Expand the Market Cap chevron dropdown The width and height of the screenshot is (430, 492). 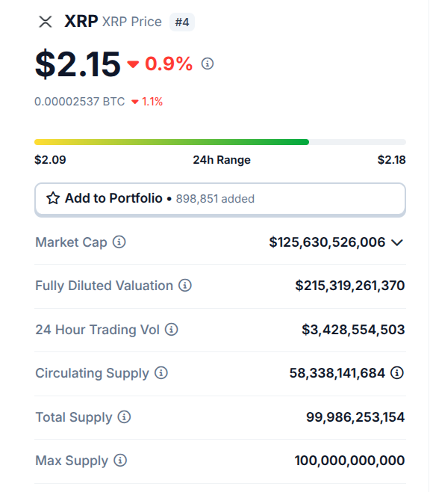[397, 242]
